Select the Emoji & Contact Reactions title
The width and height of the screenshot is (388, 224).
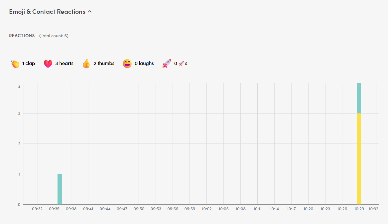(x=47, y=12)
